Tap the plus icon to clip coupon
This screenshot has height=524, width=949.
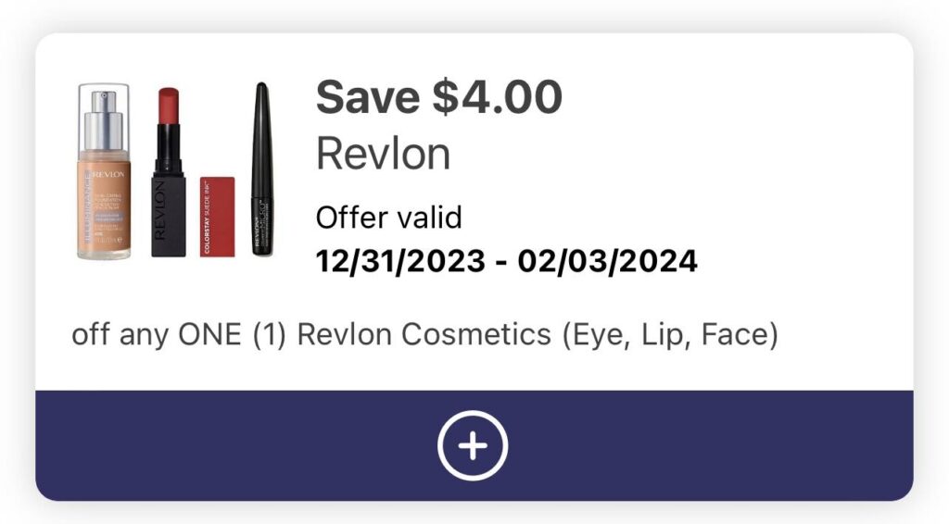(x=473, y=446)
